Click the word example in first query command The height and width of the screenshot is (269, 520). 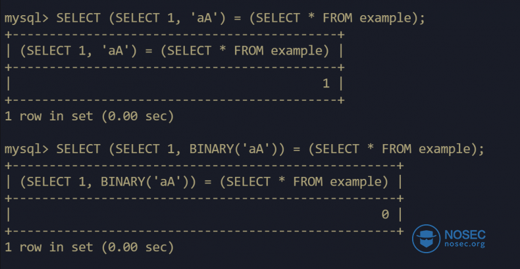coord(385,18)
